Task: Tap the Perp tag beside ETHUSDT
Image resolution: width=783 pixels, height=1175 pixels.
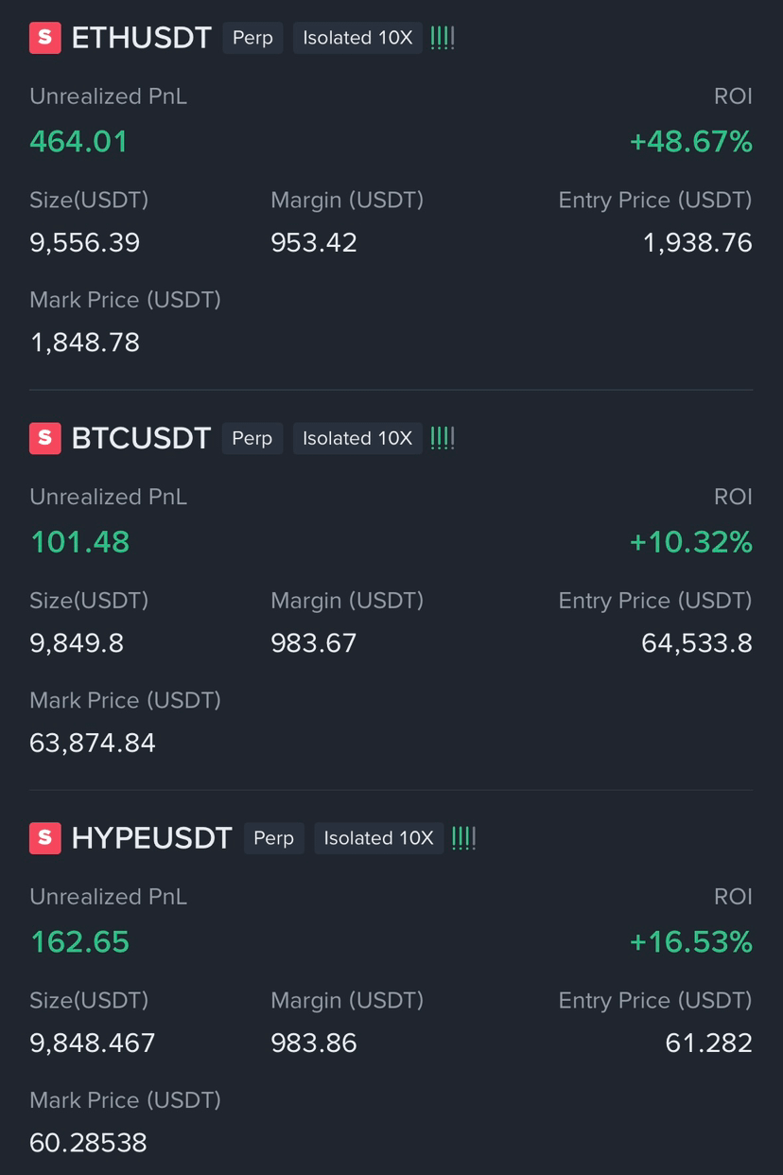Action: point(252,38)
